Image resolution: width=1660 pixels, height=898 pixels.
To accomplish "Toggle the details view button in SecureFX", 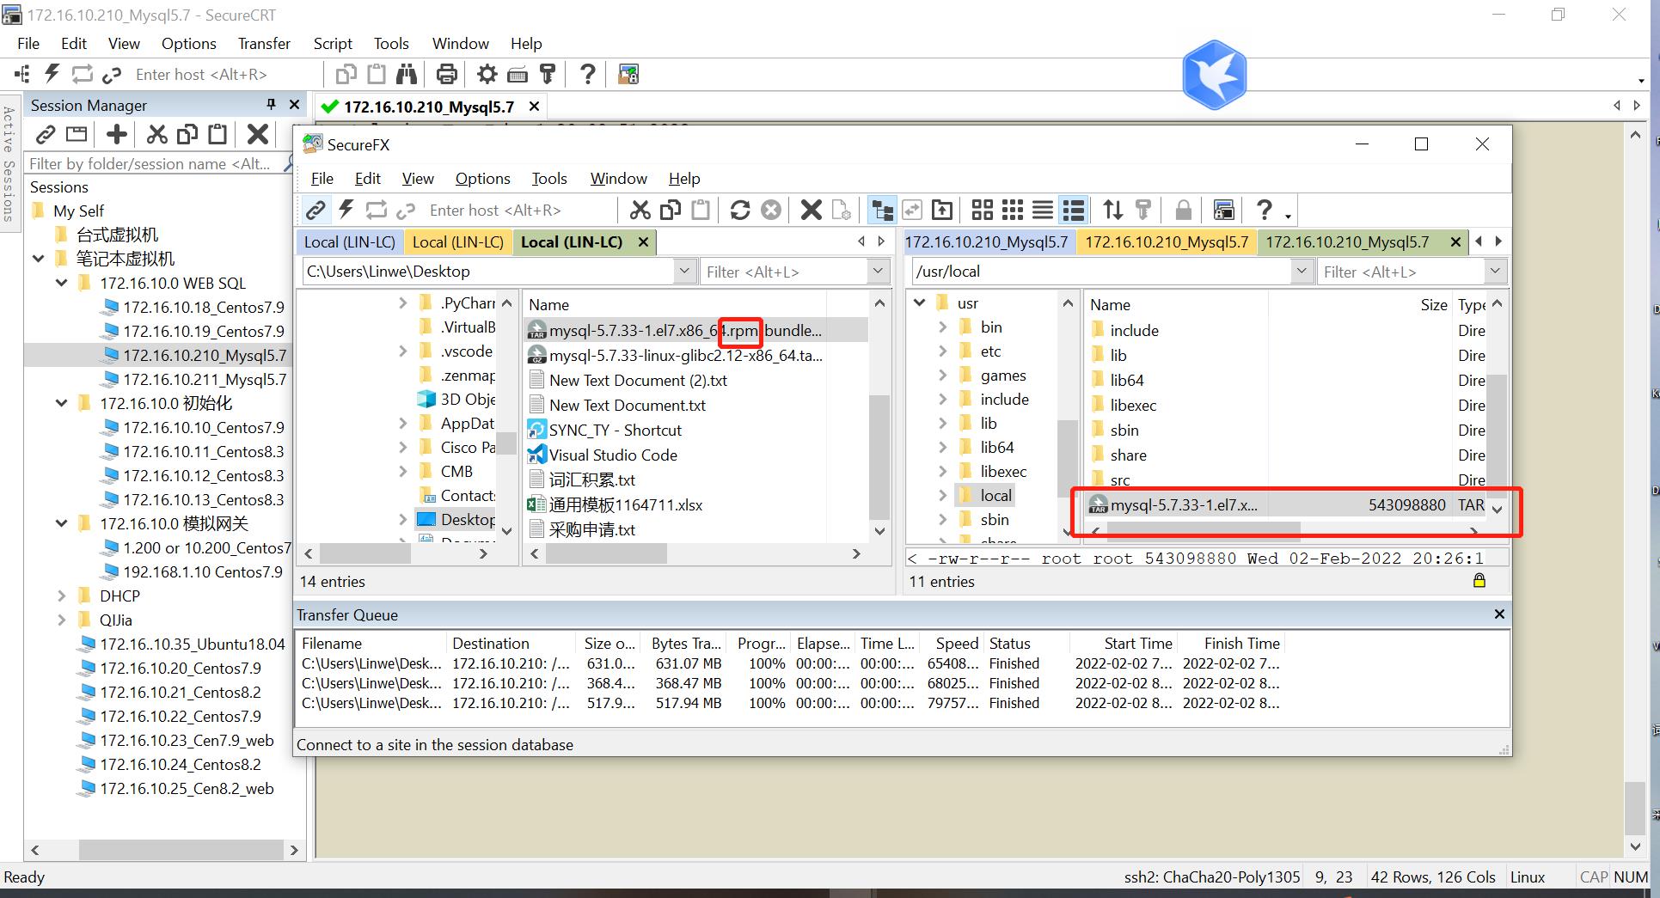I will click(x=1073, y=210).
